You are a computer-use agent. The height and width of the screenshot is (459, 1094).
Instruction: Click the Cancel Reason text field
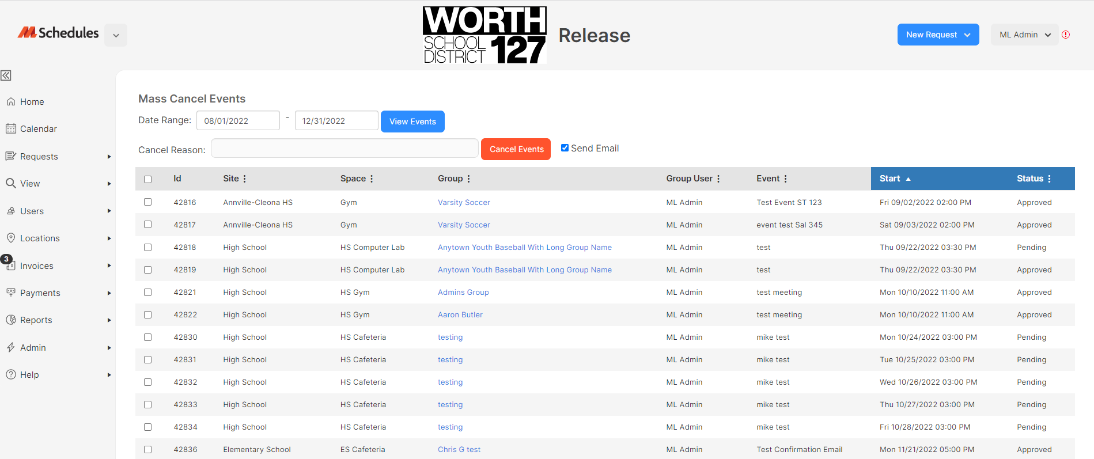point(345,149)
